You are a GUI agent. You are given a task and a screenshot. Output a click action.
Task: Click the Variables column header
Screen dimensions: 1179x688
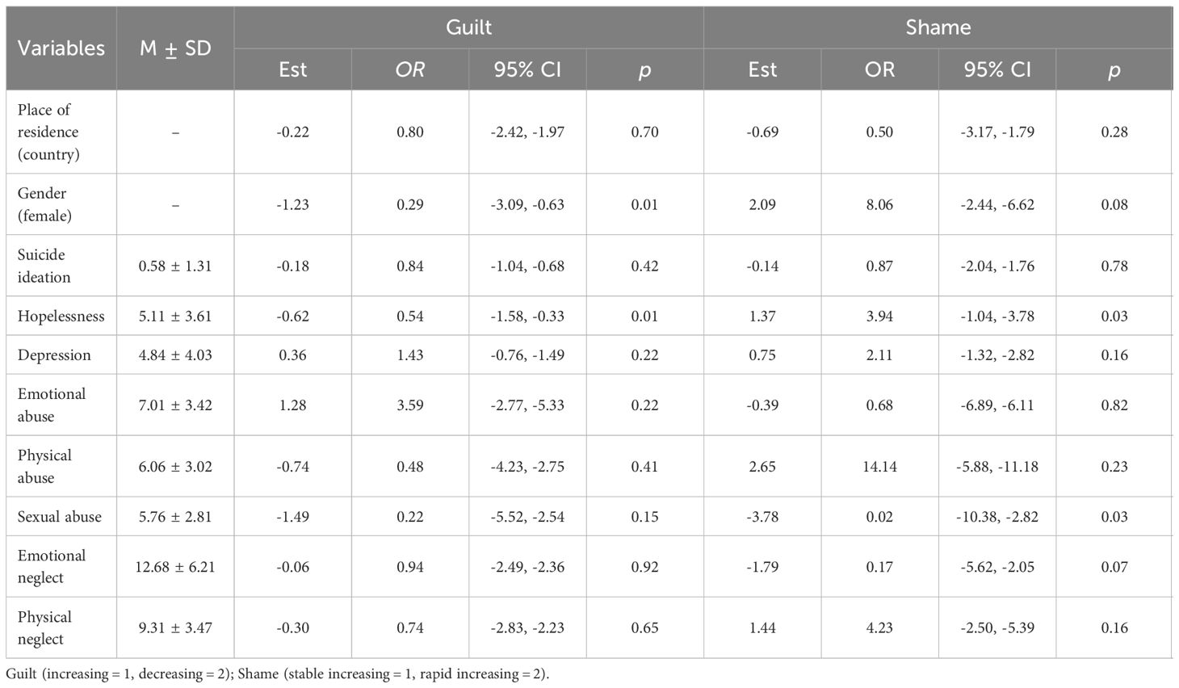tap(61, 48)
